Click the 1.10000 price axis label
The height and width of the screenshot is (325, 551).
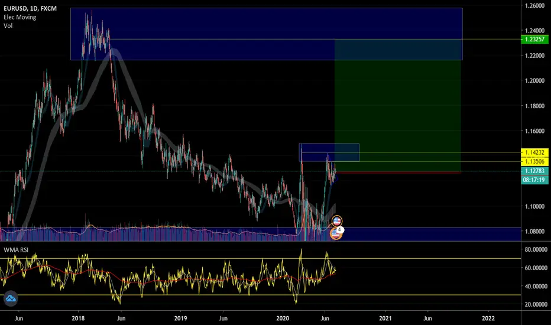click(x=534, y=206)
